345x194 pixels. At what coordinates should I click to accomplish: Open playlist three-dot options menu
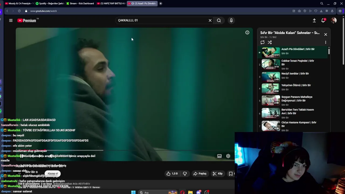pyautogui.click(x=326, y=42)
